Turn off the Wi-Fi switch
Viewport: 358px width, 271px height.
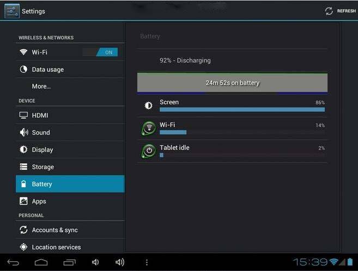point(100,52)
